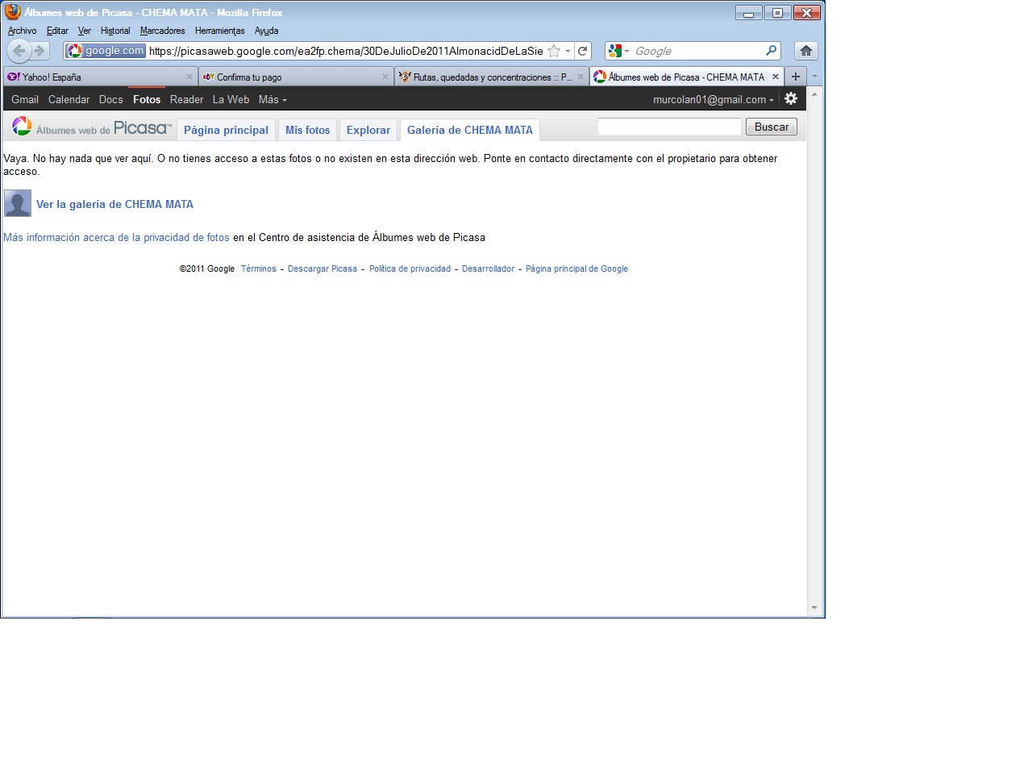
Task: Click the CHEMA MATA profile avatar thumbnail
Action: pyautogui.click(x=18, y=203)
